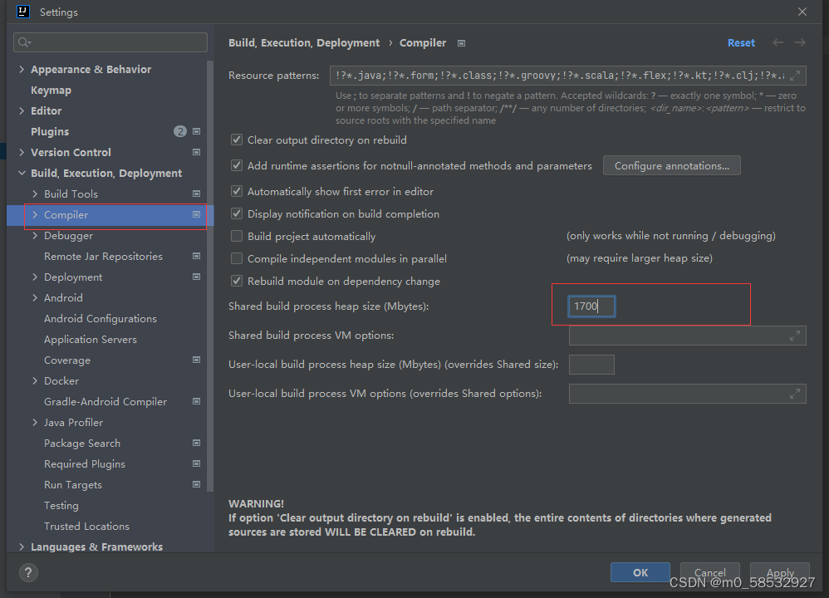Confirm settings with OK button
Image resolution: width=829 pixels, height=598 pixels.
click(x=640, y=572)
